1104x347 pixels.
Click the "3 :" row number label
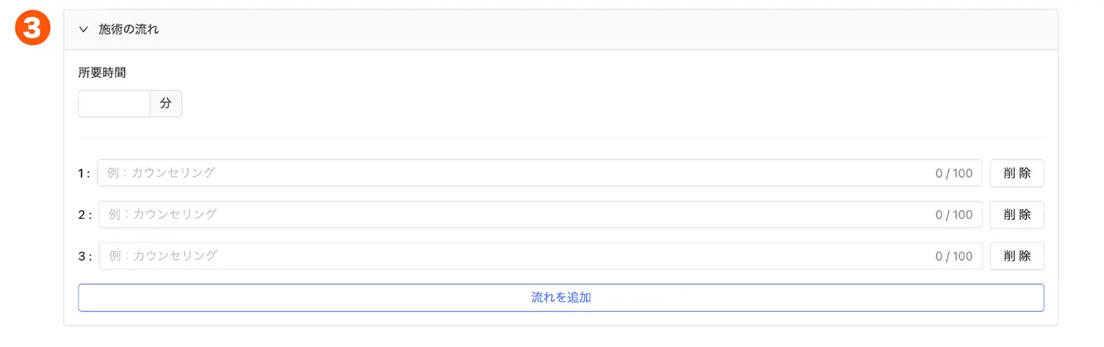coord(84,256)
